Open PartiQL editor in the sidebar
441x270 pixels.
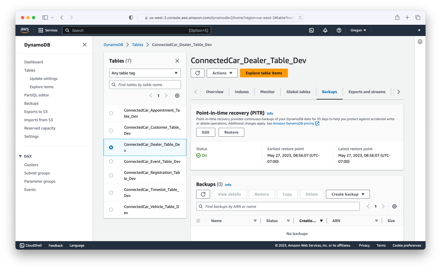click(x=37, y=95)
